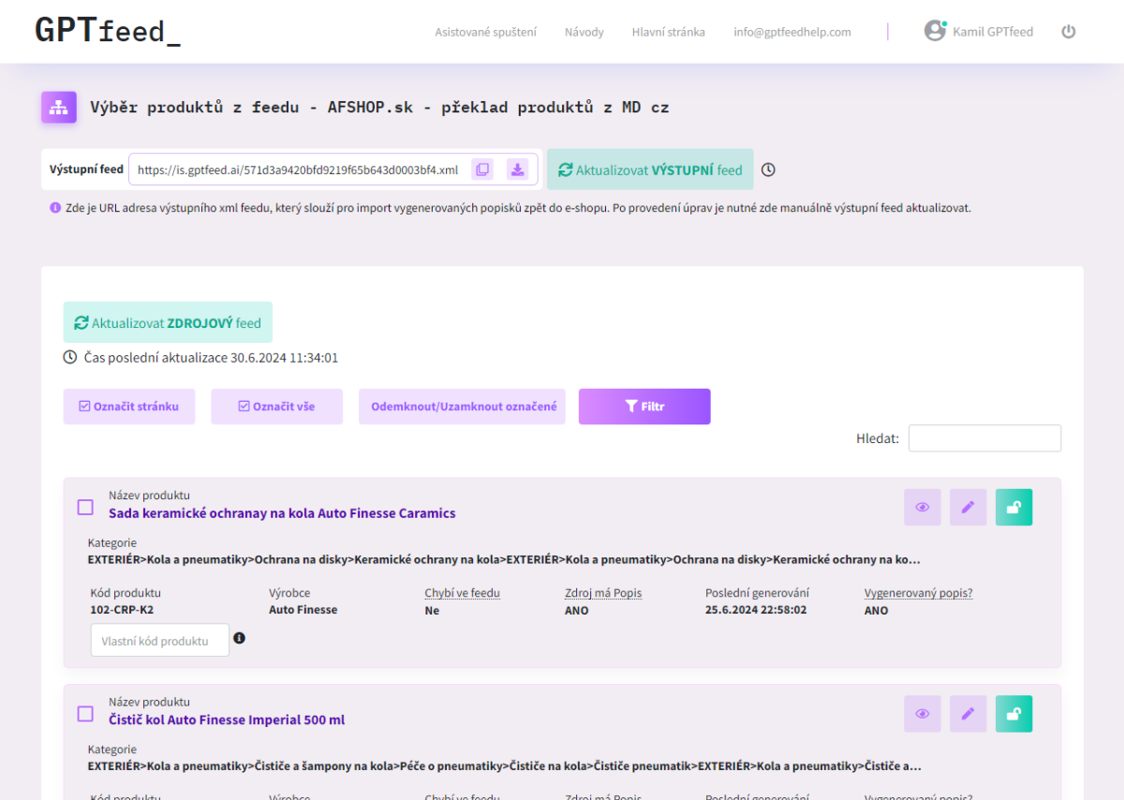Click Označit stránku button
This screenshot has height=800, width=1124.
point(129,407)
